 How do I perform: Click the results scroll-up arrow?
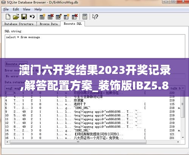tap(183, 88)
